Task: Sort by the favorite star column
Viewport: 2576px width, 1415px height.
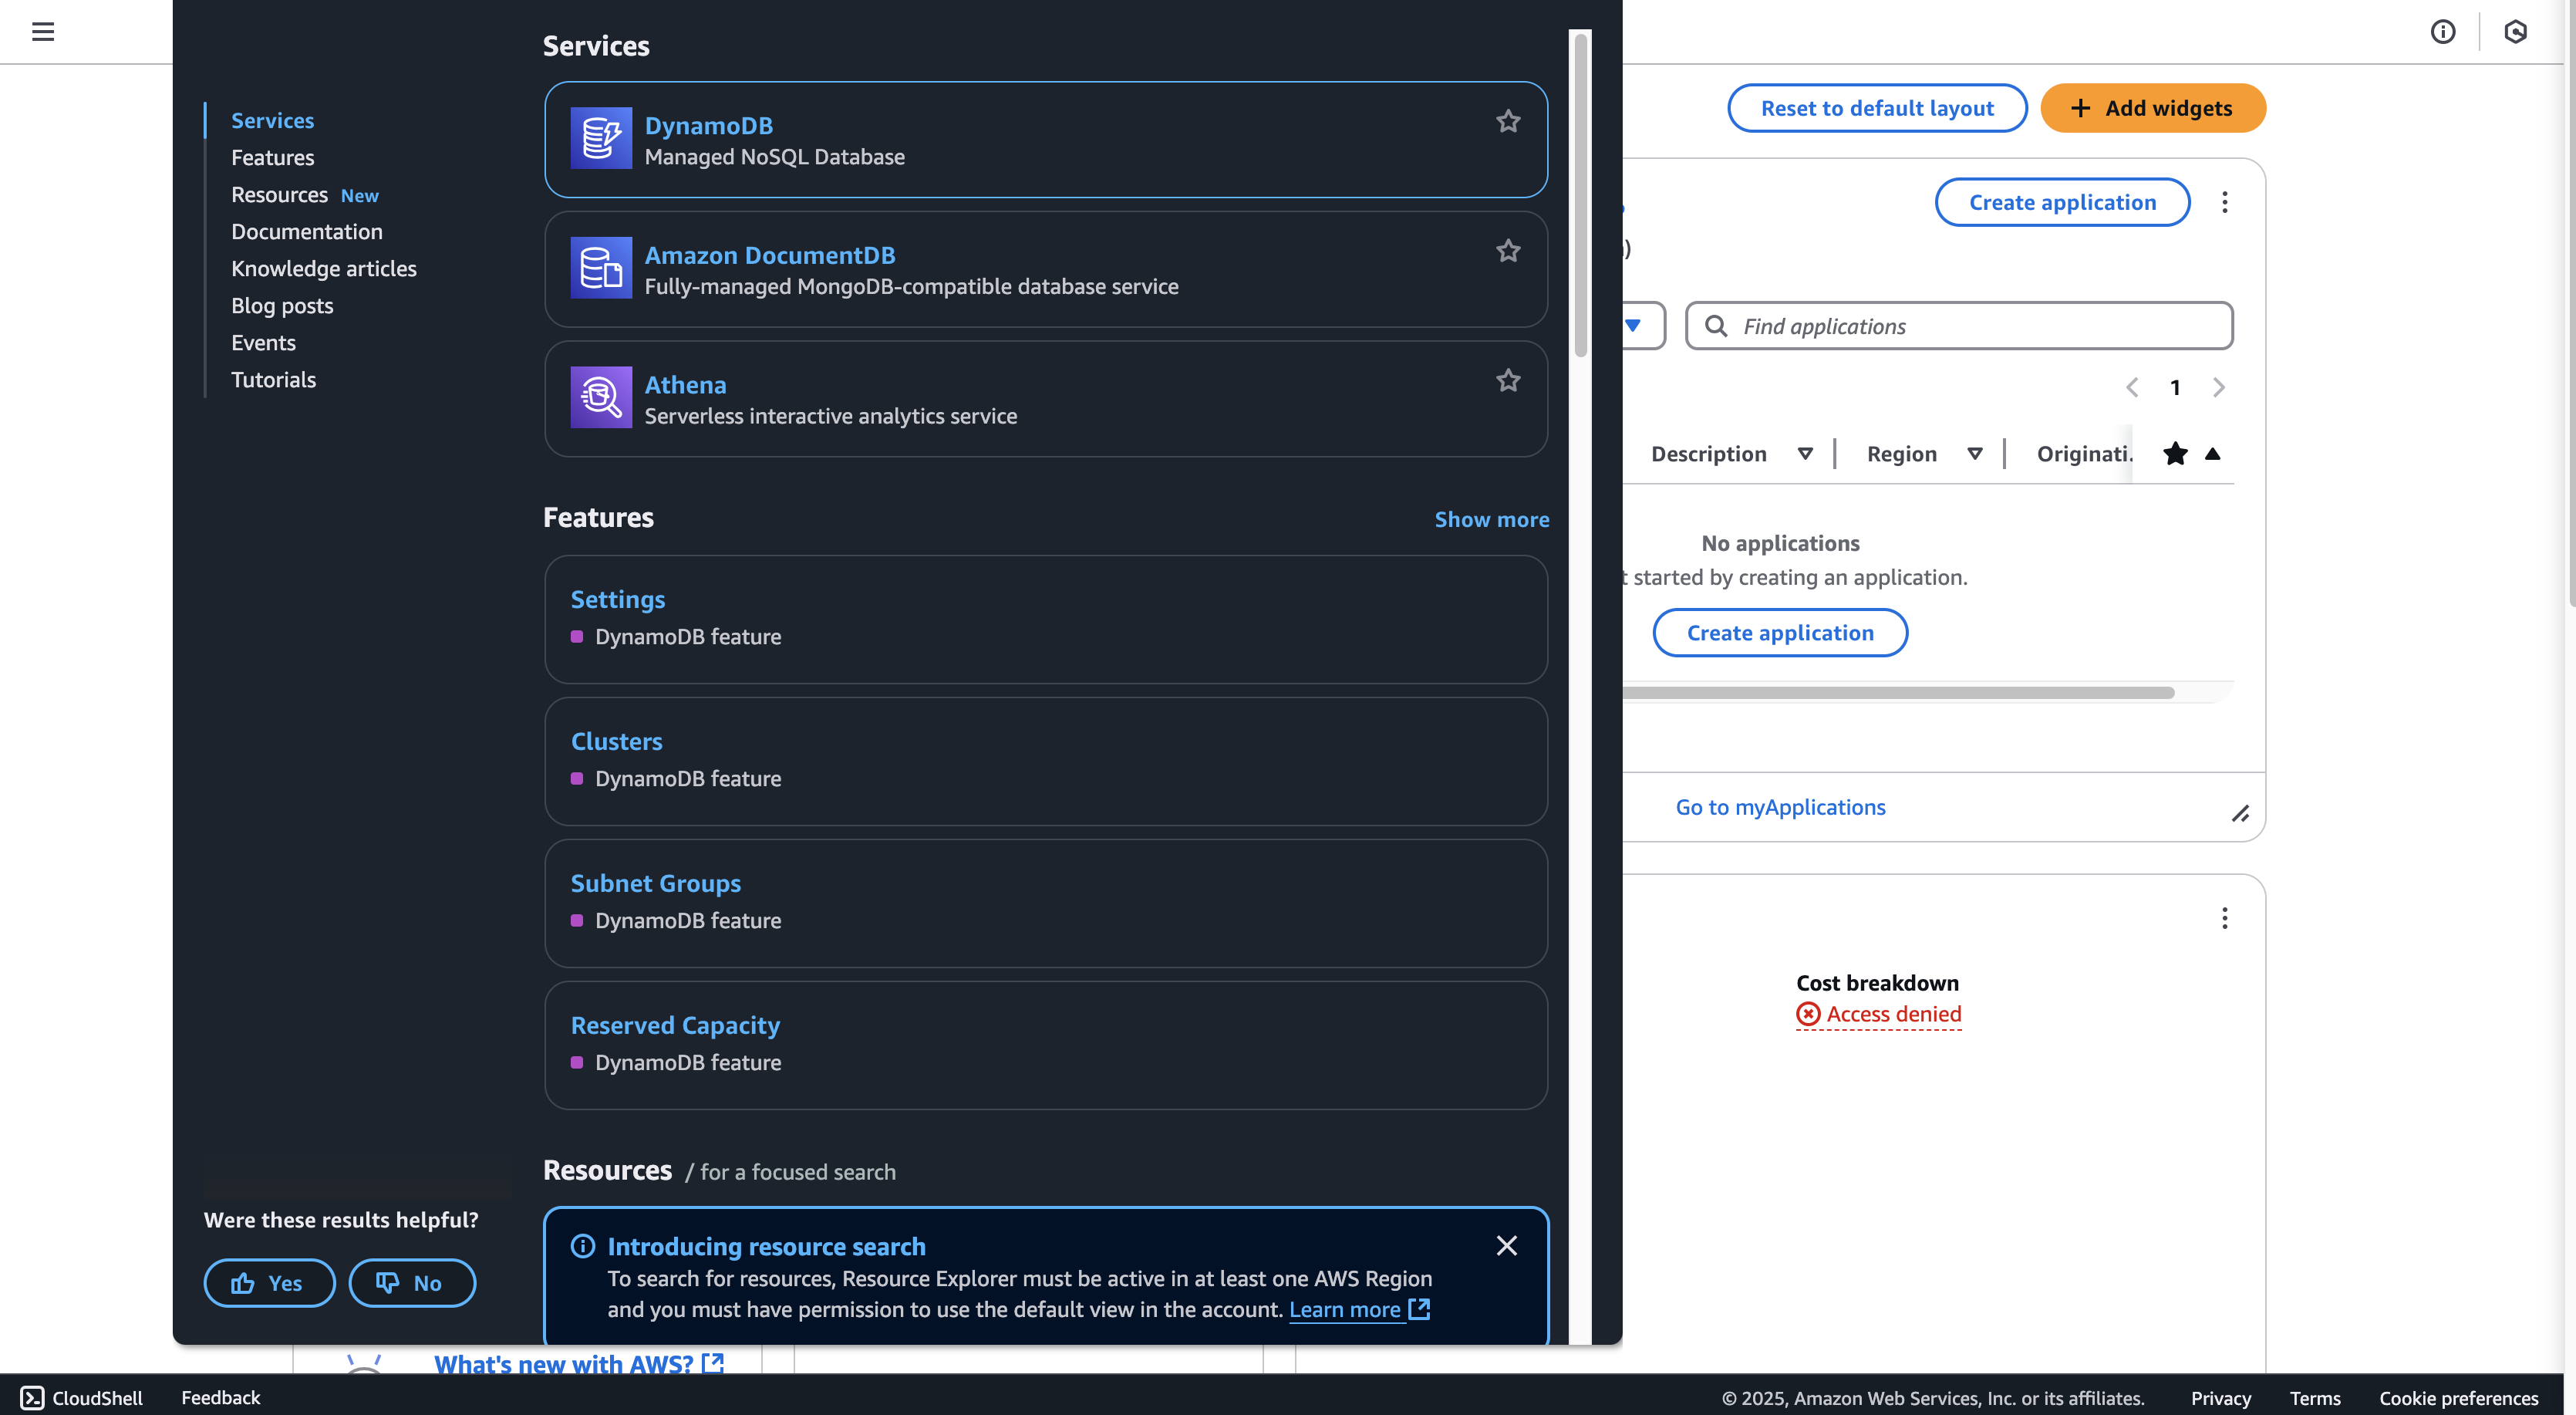Action: click(x=2175, y=454)
